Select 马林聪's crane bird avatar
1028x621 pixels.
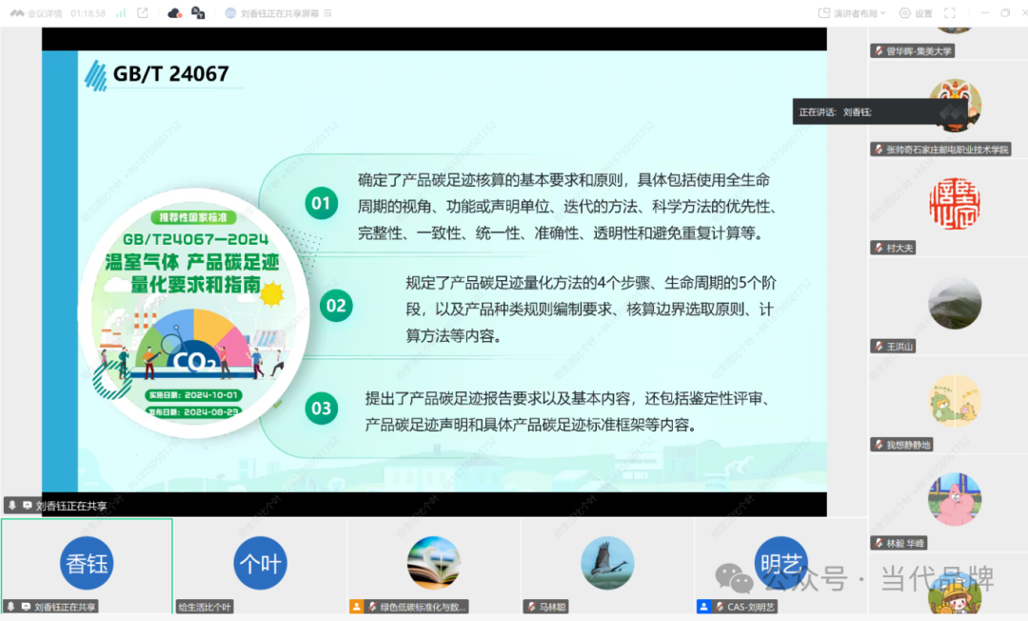point(607,563)
